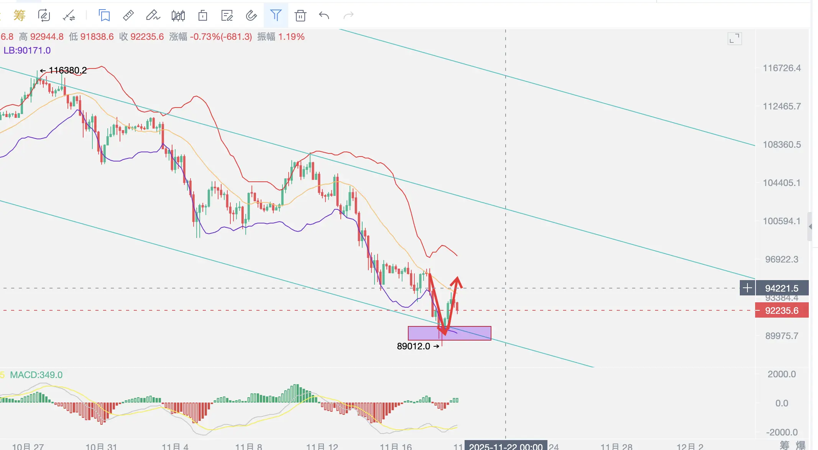Toggle the magnet snap mode
This screenshot has height=450, width=818.
pyautogui.click(x=251, y=16)
